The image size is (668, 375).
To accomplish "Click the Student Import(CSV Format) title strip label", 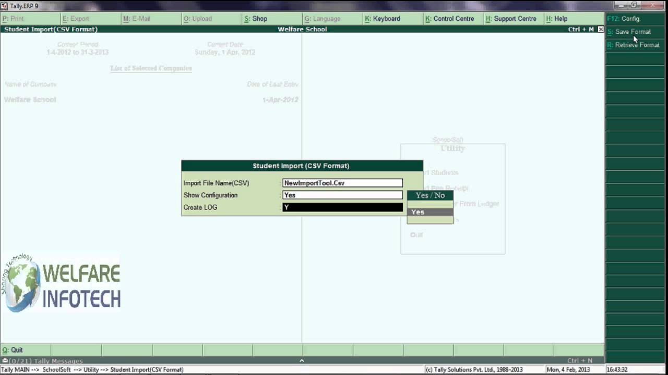I will pos(51,29).
